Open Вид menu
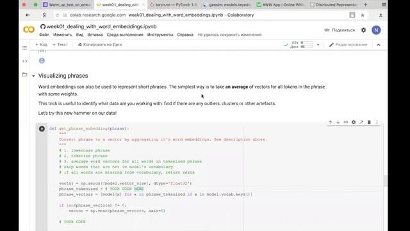Screen dimensions: 410x231 click(79, 35)
